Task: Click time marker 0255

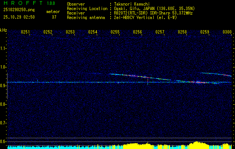Action: pyautogui.click(x=115, y=32)
